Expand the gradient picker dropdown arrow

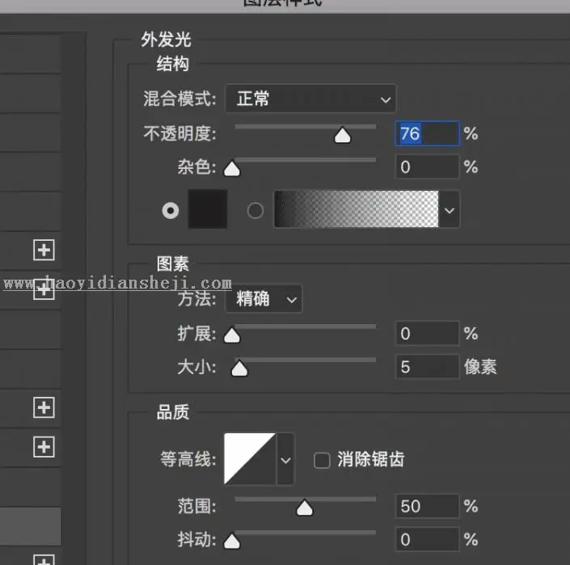[450, 209]
